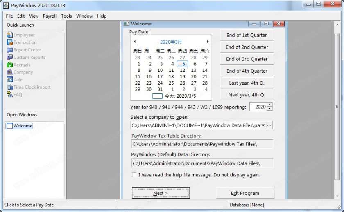Minimize the Welcome child window
This screenshot has width=344, height=212.
254,24
